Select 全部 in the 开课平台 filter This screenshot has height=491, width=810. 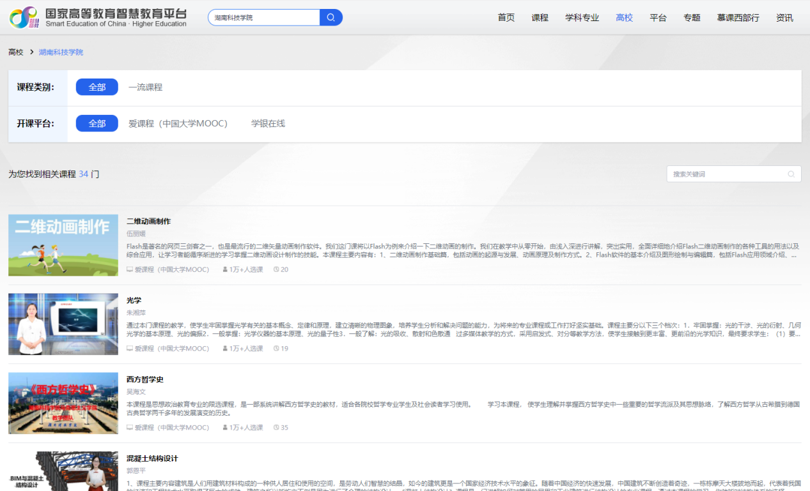click(x=97, y=123)
